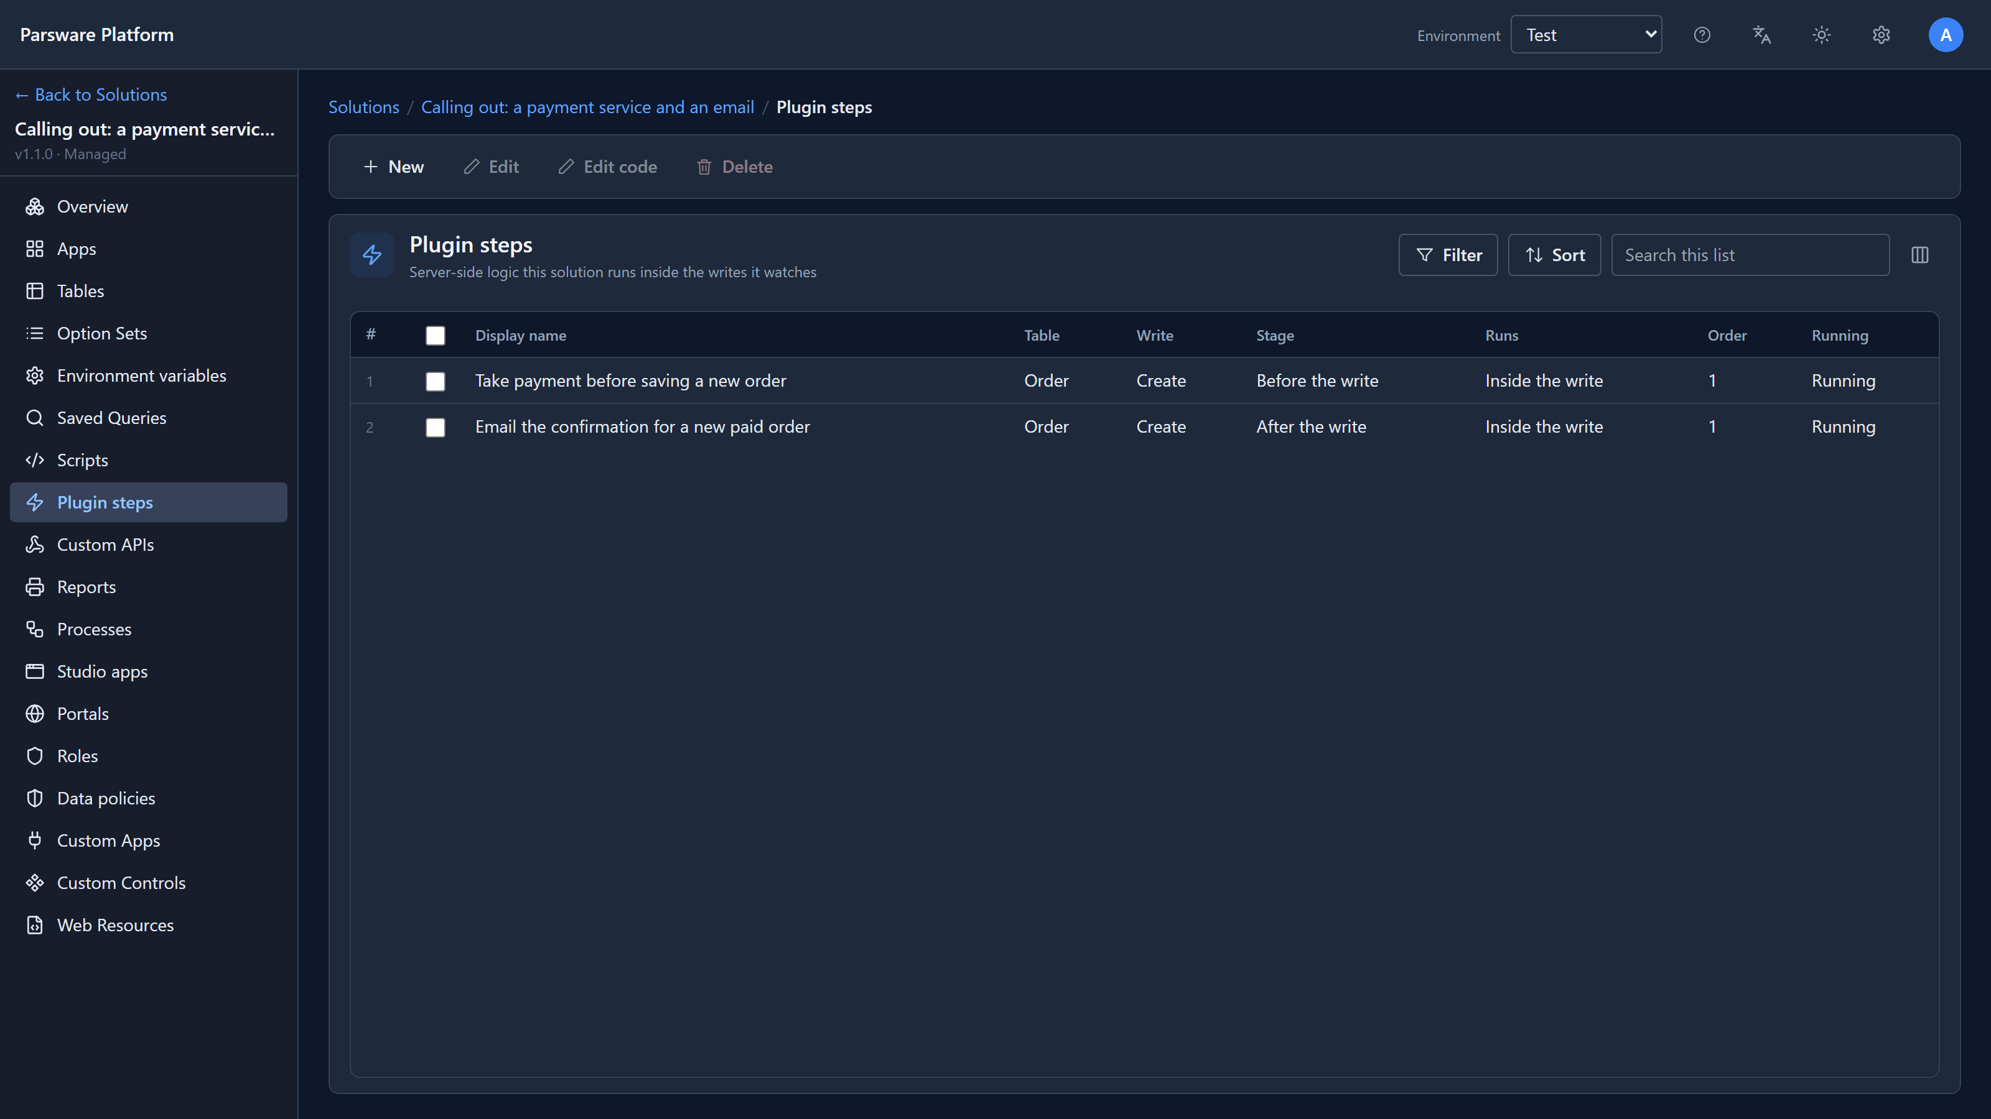Click the Overview sidebar icon
1991x1119 pixels.
tap(35, 206)
